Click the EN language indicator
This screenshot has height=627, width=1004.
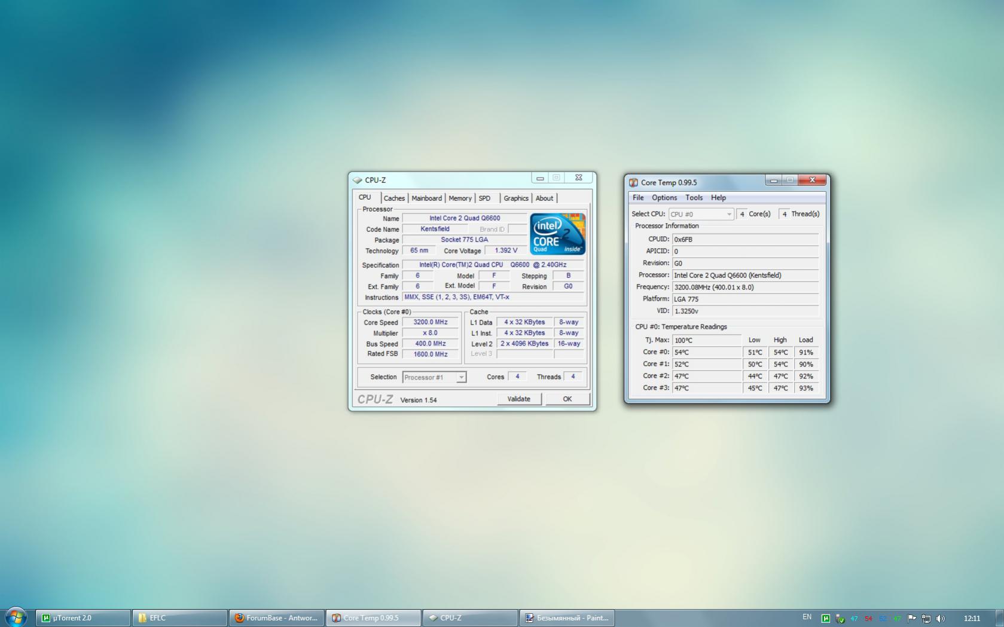pyautogui.click(x=807, y=617)
